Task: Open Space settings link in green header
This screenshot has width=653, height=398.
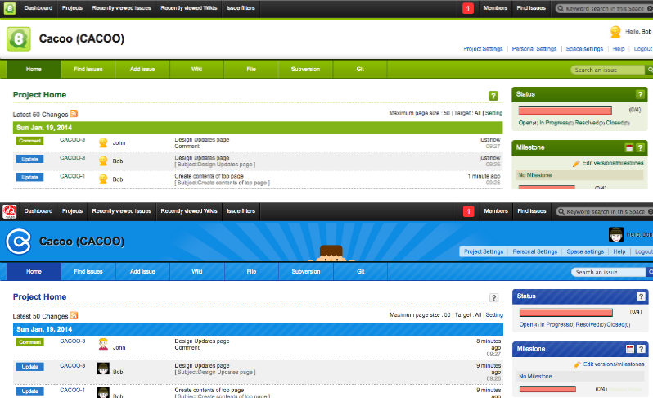Action: coord(585,49)
